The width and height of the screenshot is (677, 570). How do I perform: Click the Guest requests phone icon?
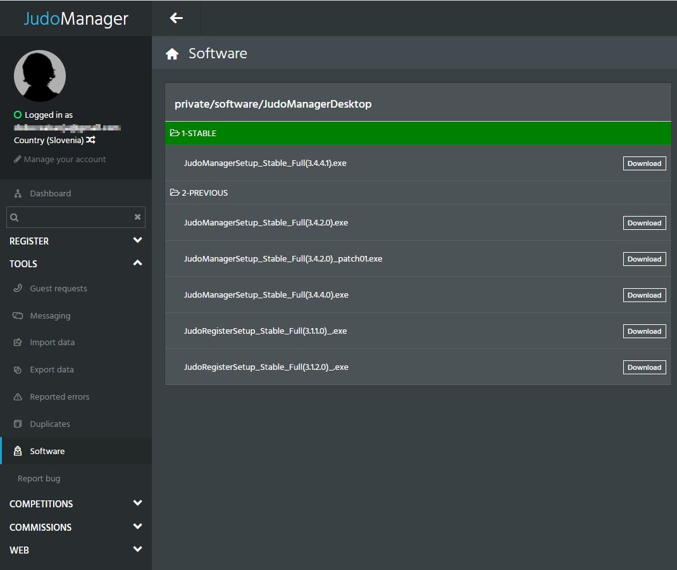[18, 288]
